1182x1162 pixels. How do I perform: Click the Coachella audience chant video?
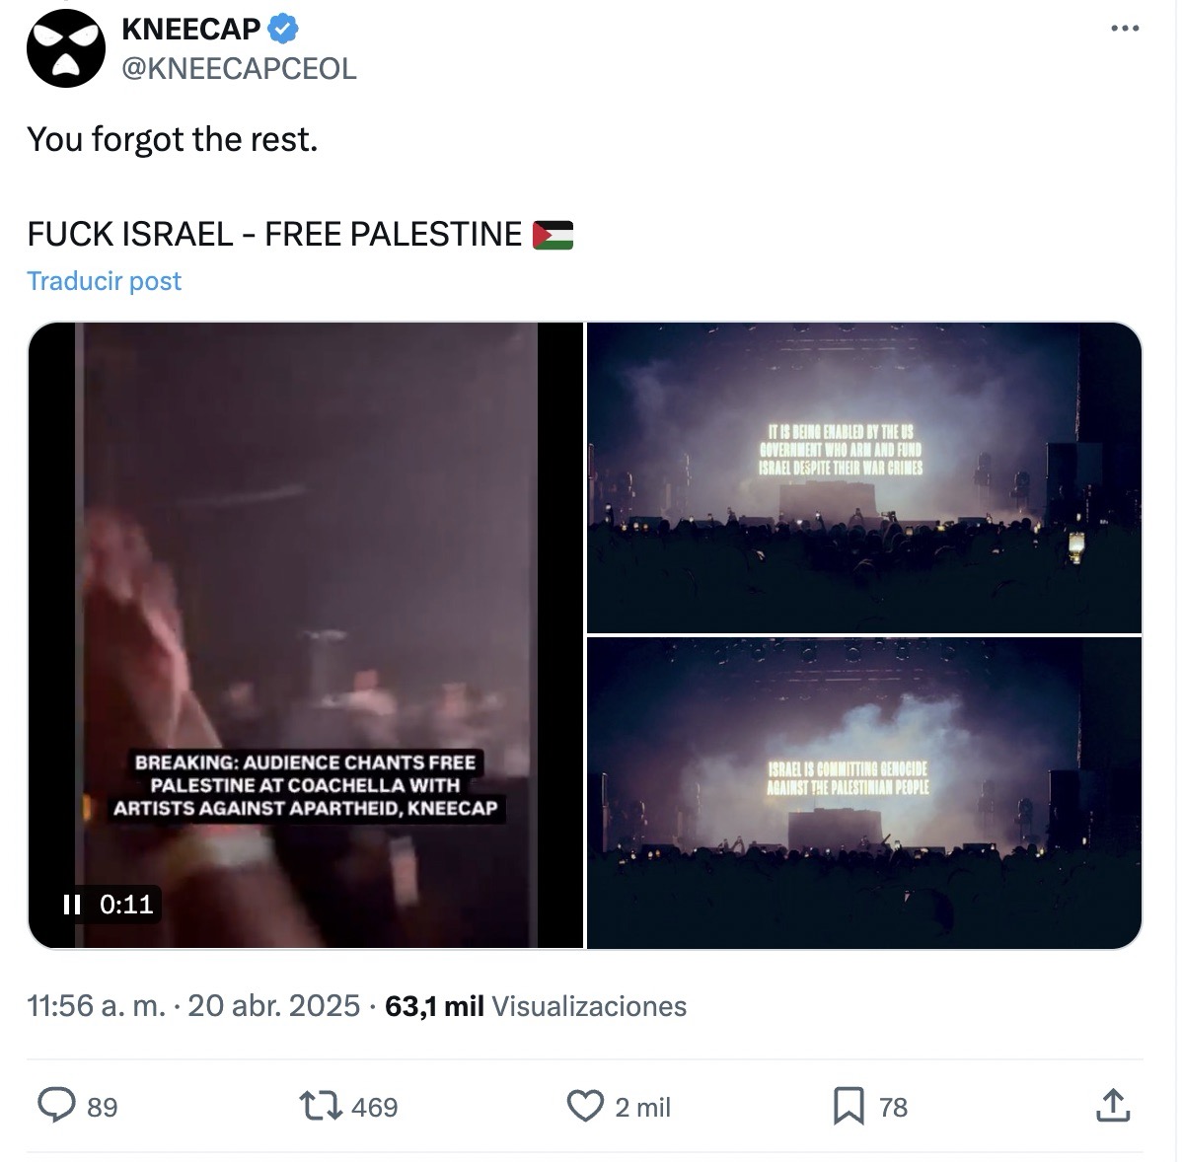[305, 635]
